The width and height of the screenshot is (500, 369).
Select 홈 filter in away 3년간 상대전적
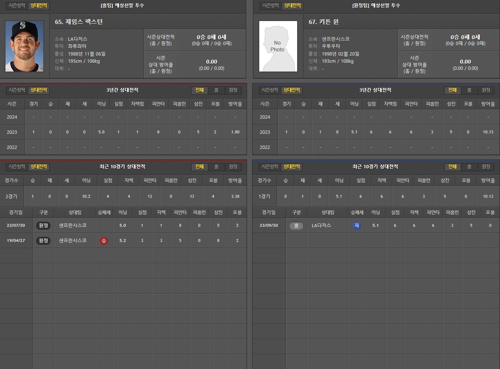(x=469, y=90)
